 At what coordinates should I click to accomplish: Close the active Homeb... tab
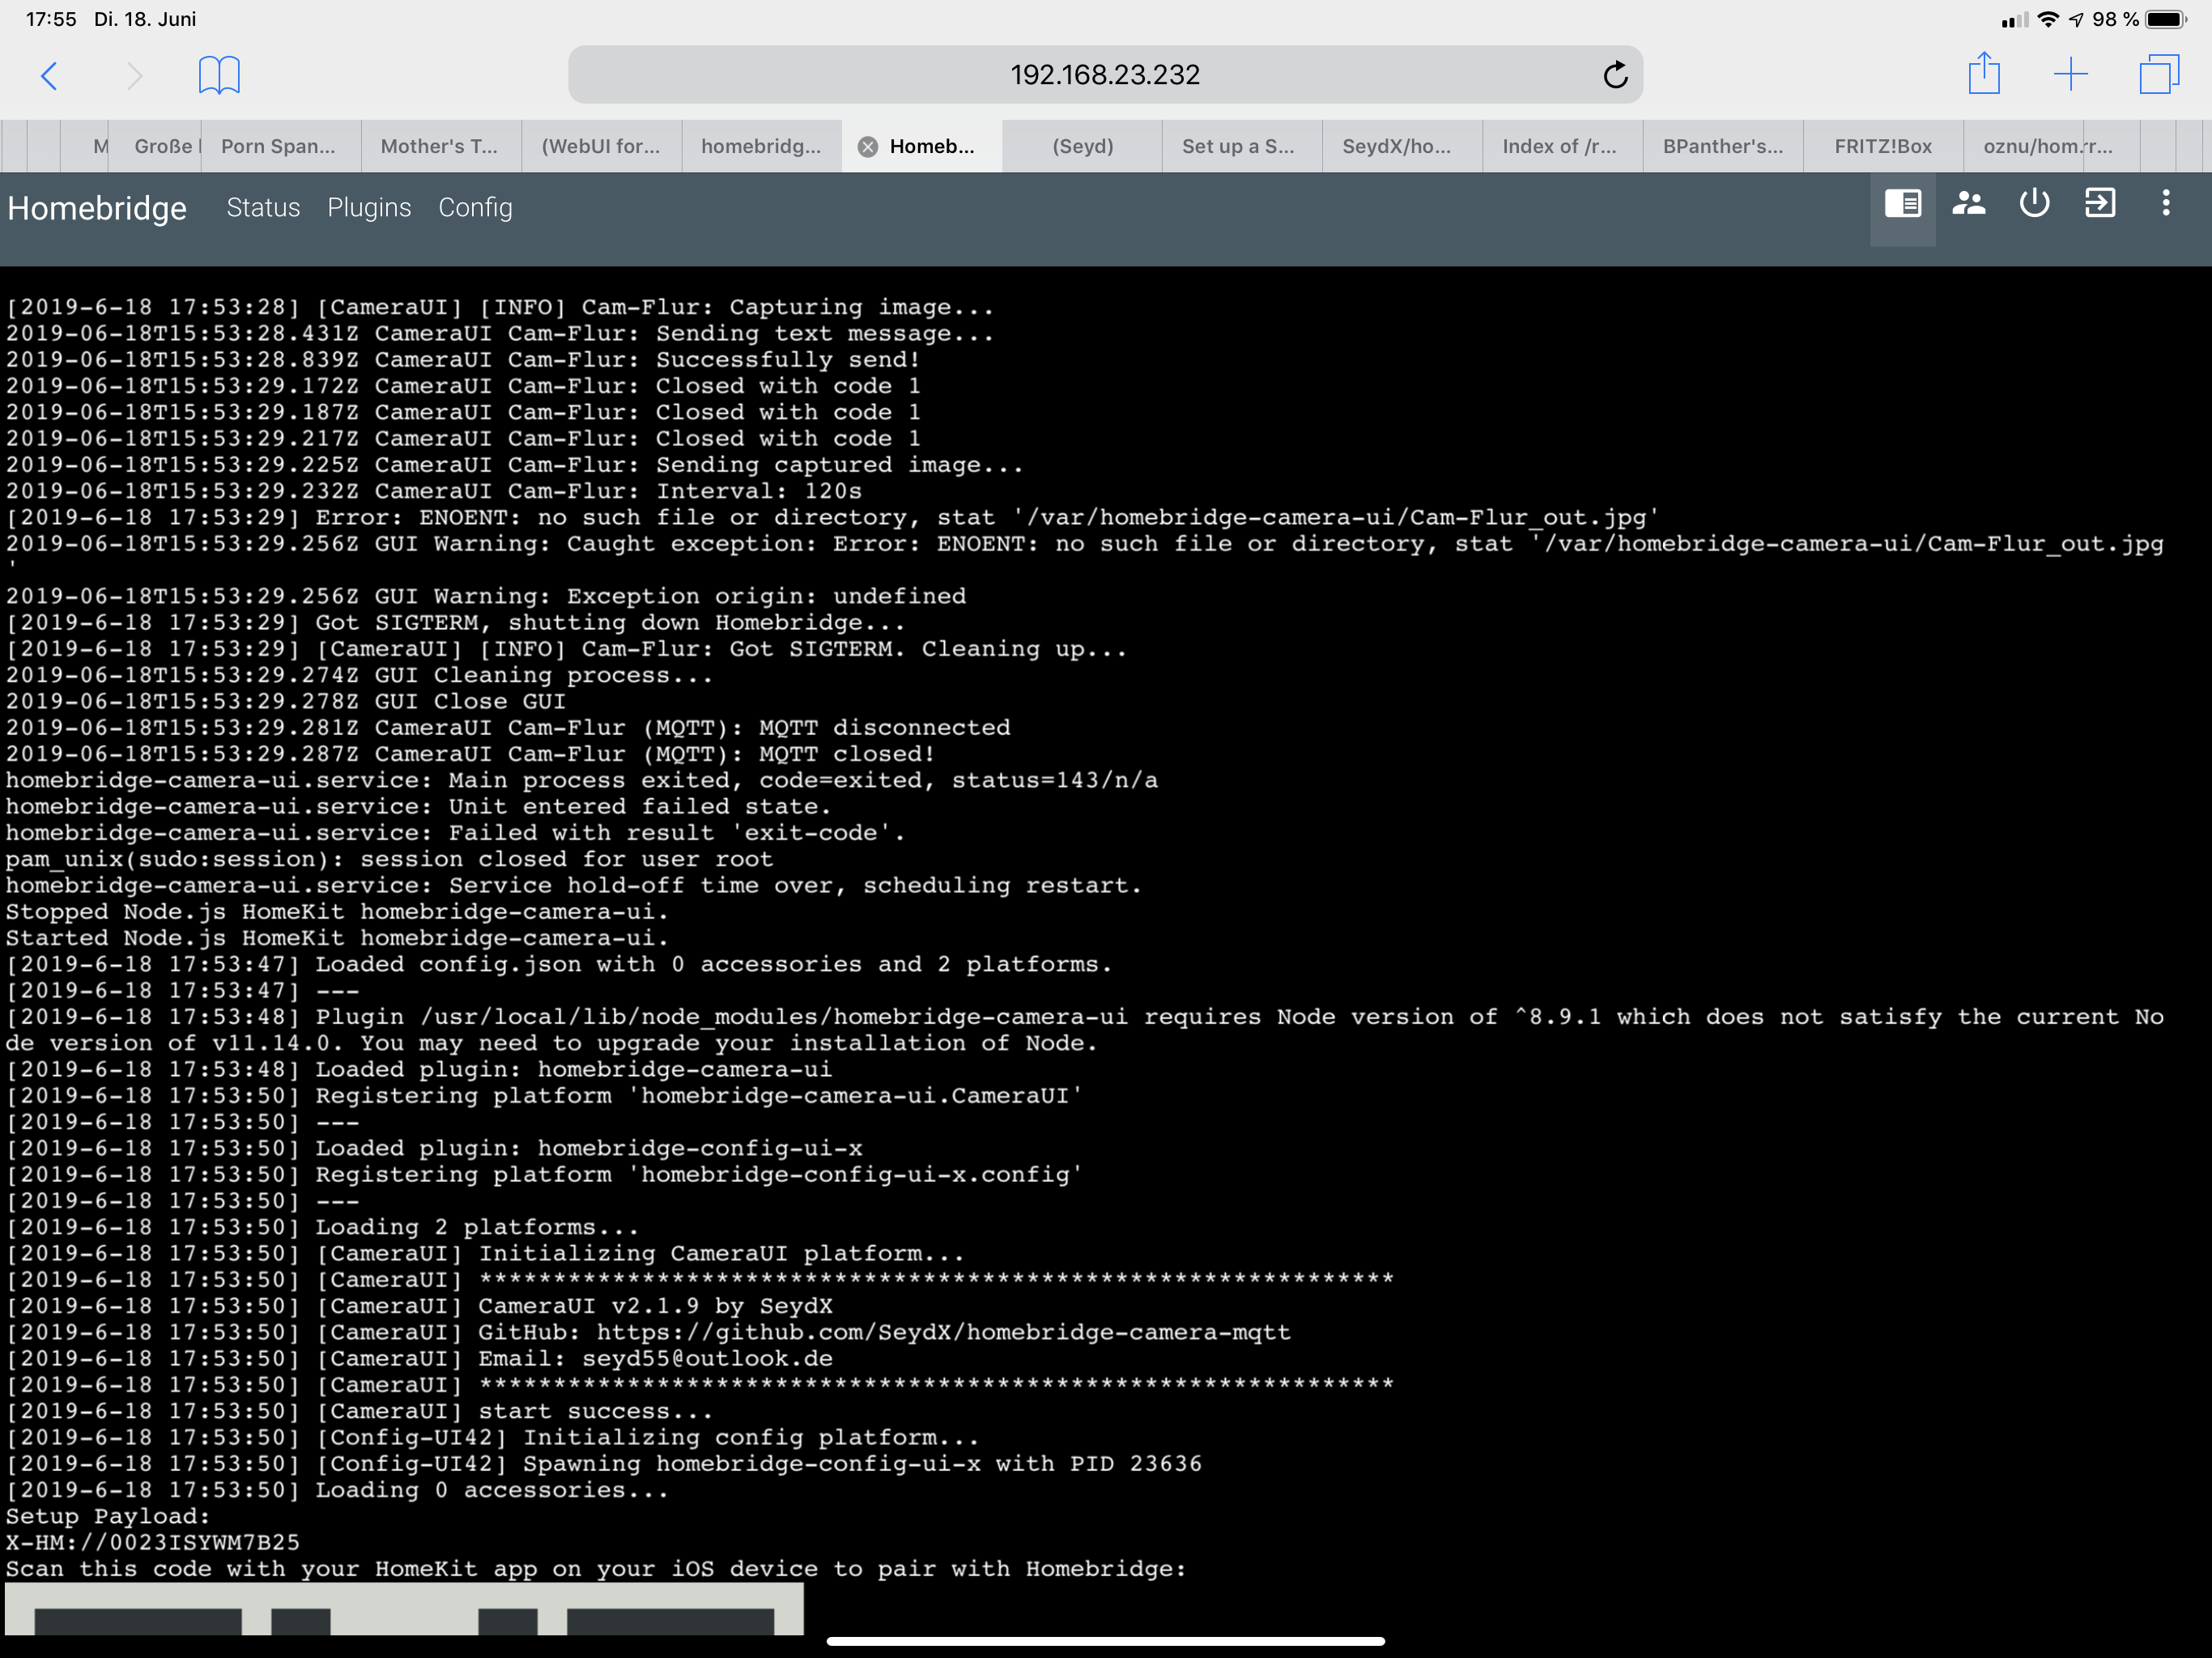coord(868,147)
